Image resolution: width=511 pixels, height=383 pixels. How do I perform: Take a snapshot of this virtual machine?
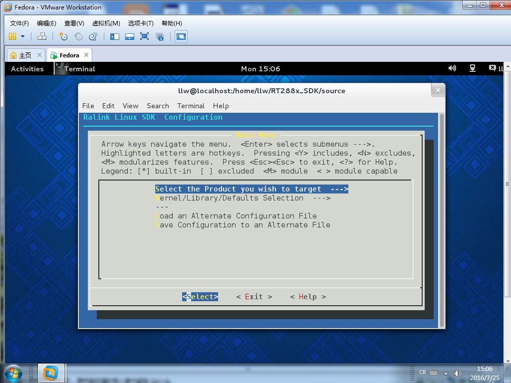tap(63, 36)
